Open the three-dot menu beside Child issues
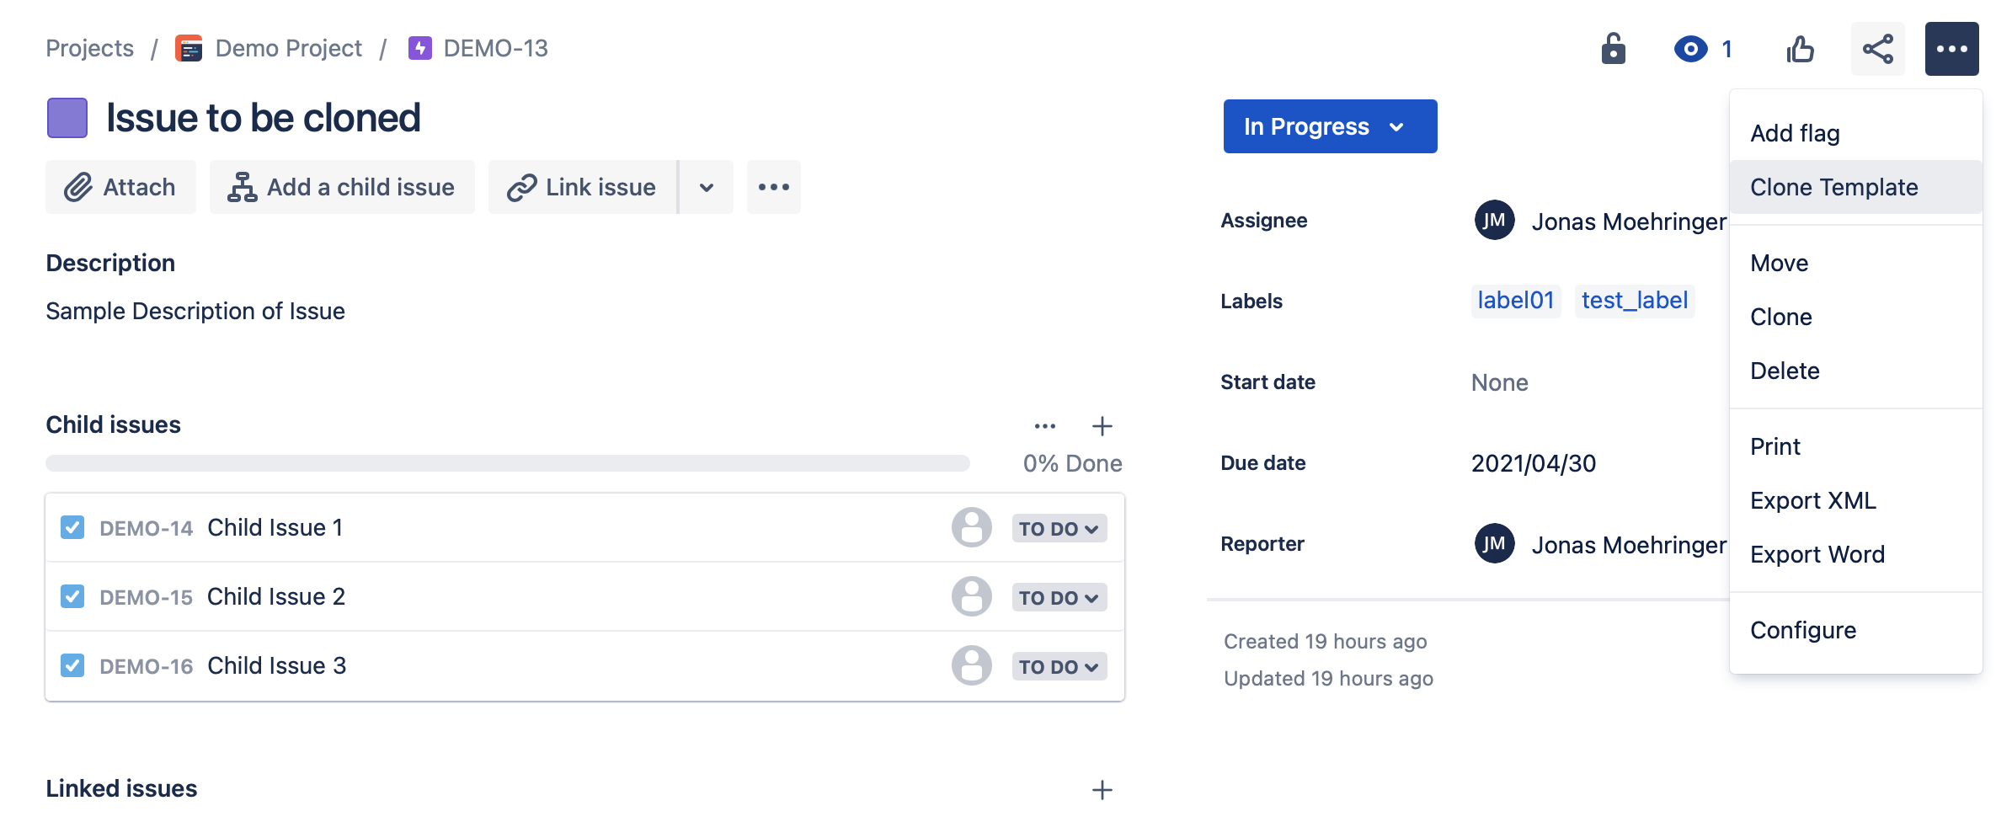 [1044, 426]
